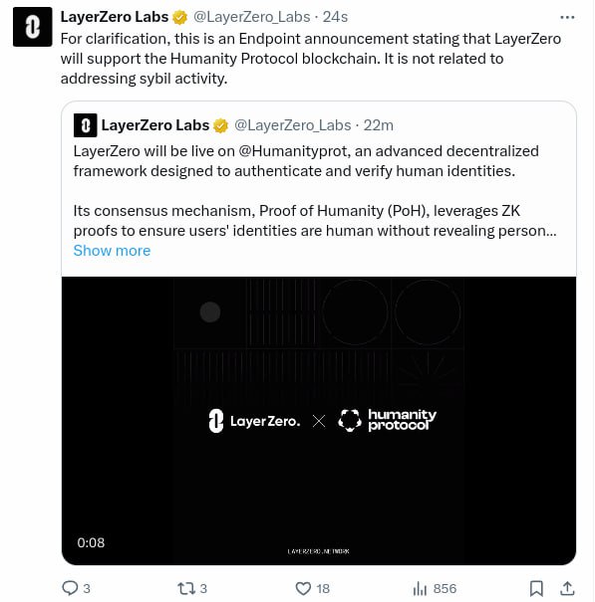This screenshot has width=595, height=602.
Task: Expand quoted tweet with Show more
Action: pyautogui.click(x=112, y=251)
